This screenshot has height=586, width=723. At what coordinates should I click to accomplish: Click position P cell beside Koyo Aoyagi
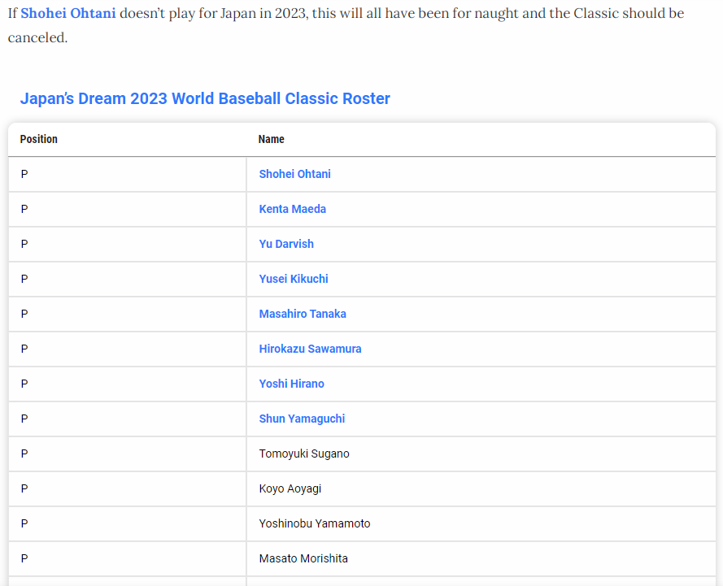127,488
